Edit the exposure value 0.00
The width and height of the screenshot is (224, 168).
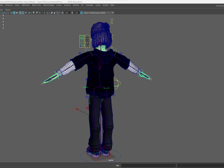coord(67,13)
